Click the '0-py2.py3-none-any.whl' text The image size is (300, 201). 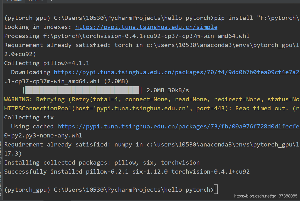pos(43,136)
